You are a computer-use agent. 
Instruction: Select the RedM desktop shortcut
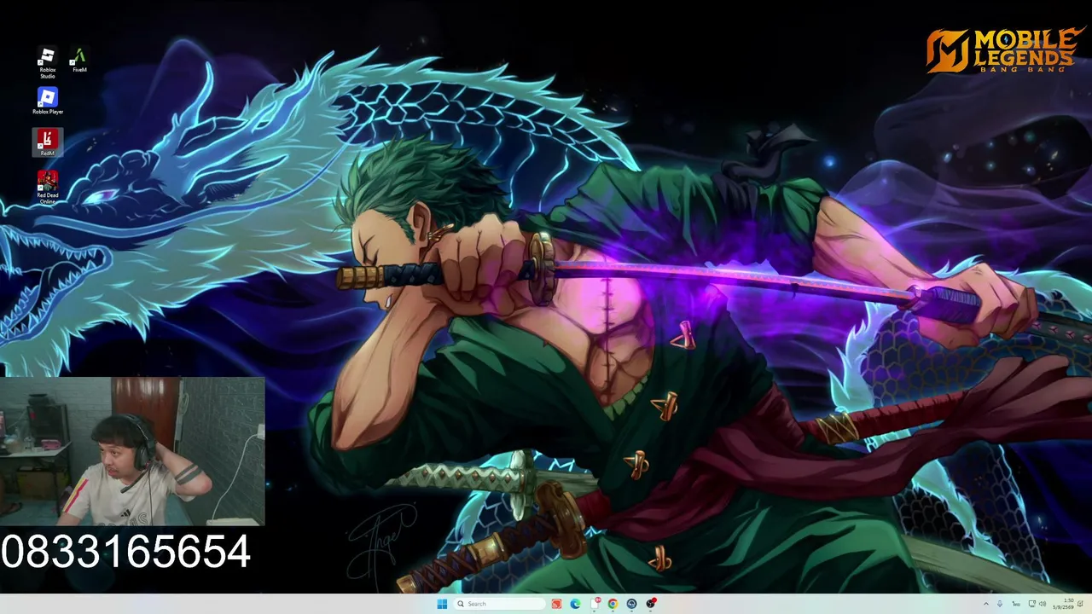click(x=47, y=142)
